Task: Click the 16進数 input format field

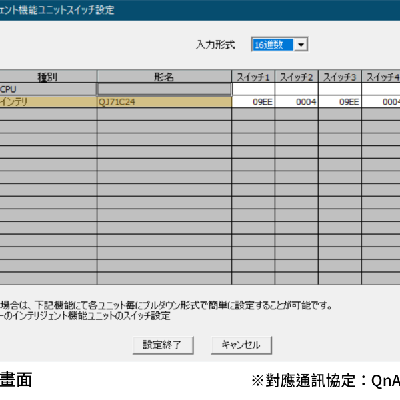Action: click(x=272, y=45)
